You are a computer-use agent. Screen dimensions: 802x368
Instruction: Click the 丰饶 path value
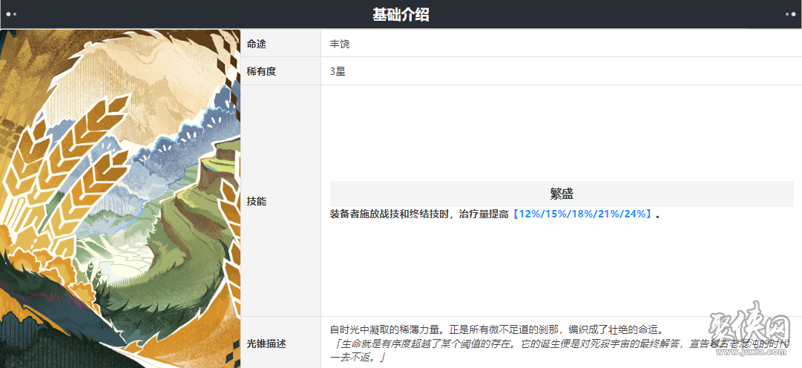click(x=340, y=45)
